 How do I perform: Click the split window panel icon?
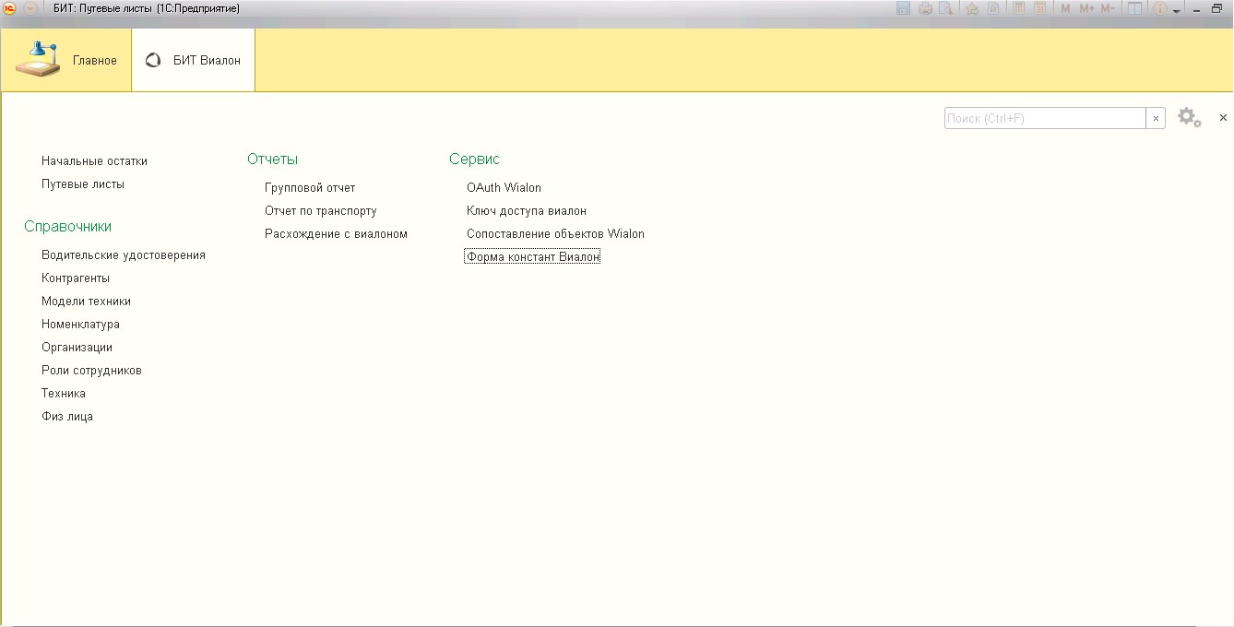click(1134, 8)
